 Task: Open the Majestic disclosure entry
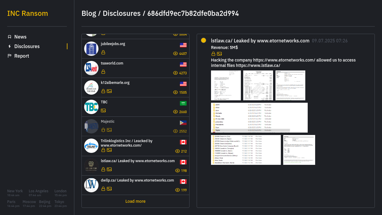click(135, 126)
